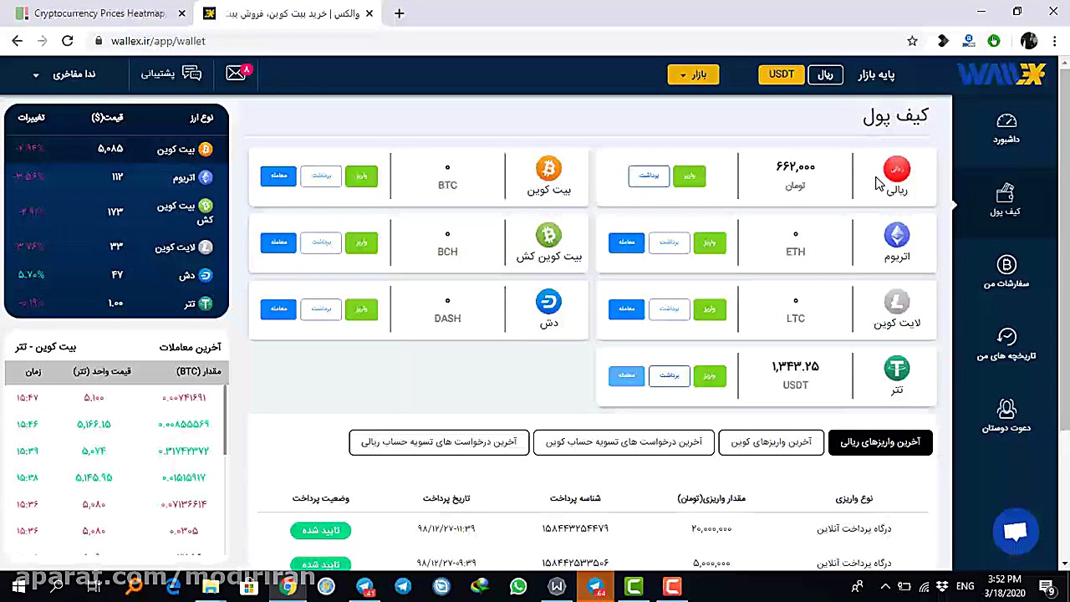Open دعوت دوستان (Invite Friends) sidebar icon
Viewport: 1070px width, 602px height.
coord(1006,416)
